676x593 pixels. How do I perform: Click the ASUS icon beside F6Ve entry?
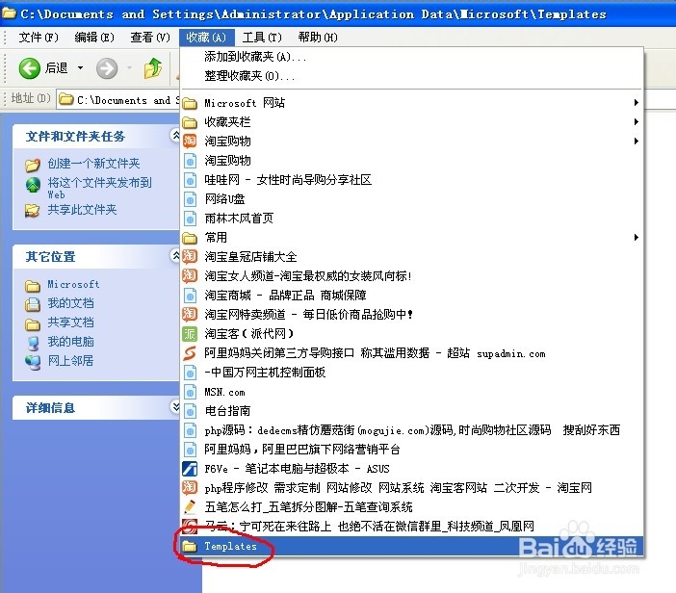pyautogui.click(x=190, y=469)
